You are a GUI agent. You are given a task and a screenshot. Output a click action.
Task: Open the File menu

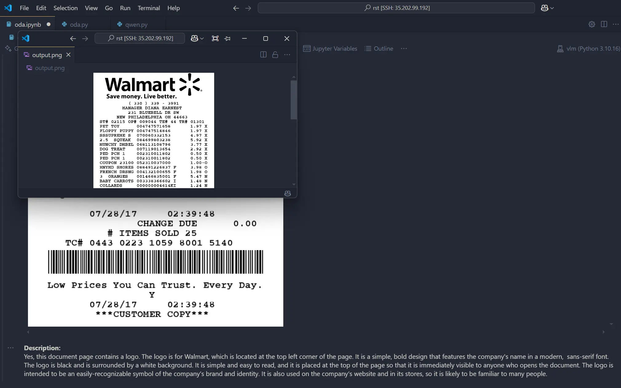(24, 8)
